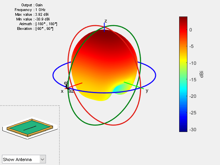This screenshot has width=220, height=165.
Task: Open the Show Antenna dropdown
Action: 24,159
